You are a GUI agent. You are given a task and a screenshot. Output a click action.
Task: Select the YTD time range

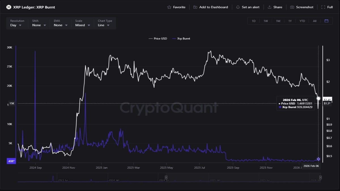[302, 21]
